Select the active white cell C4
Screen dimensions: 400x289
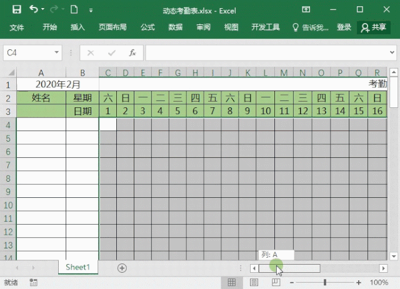(108, 124)
